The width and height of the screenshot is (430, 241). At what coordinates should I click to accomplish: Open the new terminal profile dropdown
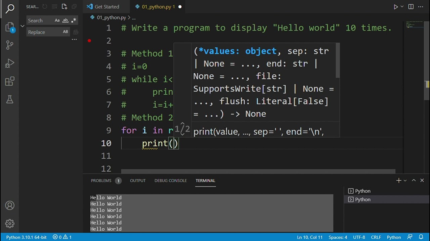[x=405, y=180]
